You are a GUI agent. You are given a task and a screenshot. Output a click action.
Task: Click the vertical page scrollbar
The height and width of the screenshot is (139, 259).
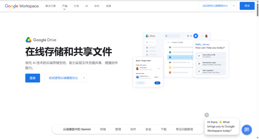tap(257, 10)
